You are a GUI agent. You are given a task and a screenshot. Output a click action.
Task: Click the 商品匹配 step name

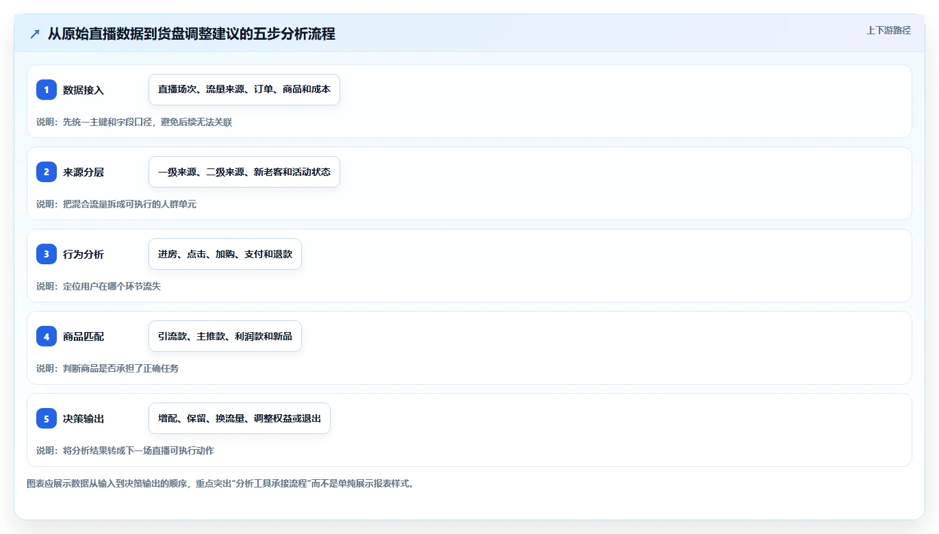click(83, 336)
